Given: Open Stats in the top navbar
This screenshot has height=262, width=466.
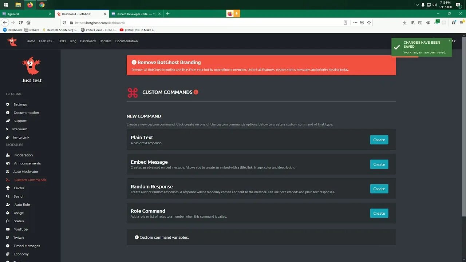Looking at the screenshot, I should (x=62, y=41).
